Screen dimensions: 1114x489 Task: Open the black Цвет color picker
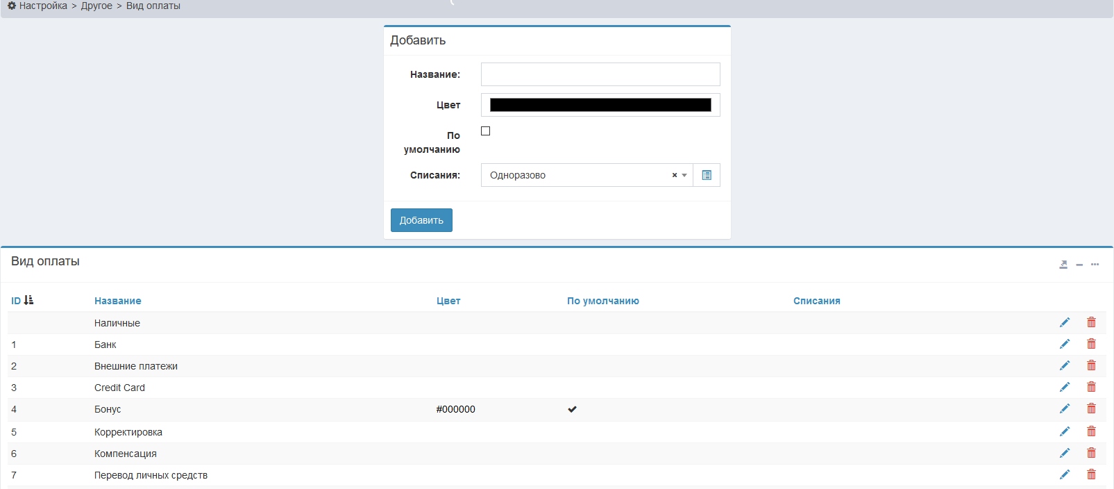tap(600, 105)
